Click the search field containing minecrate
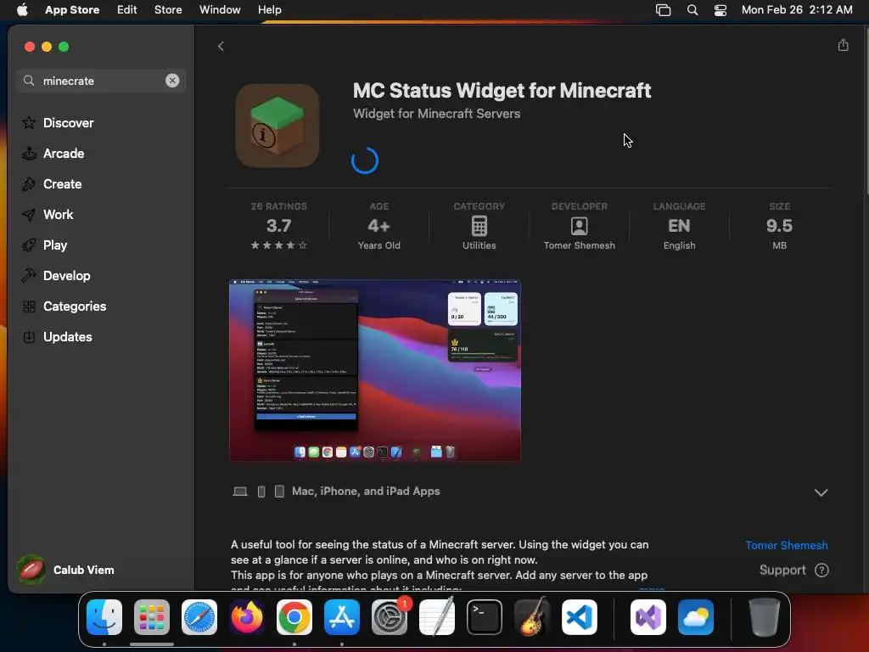The image size is (869, 652). point(100,81)
